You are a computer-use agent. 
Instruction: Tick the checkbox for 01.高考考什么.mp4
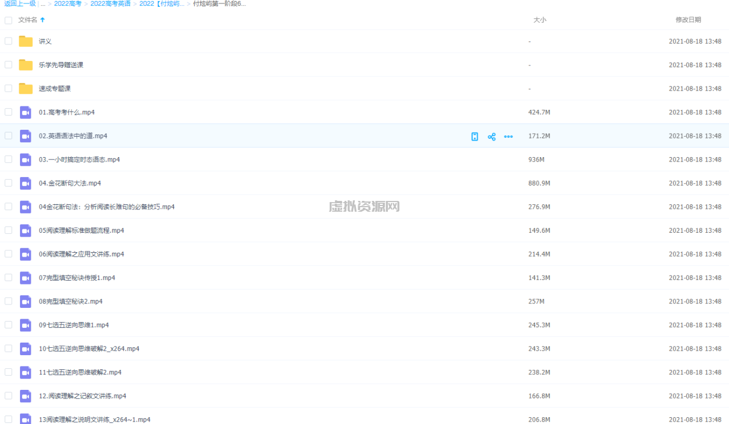coord(8,112)
